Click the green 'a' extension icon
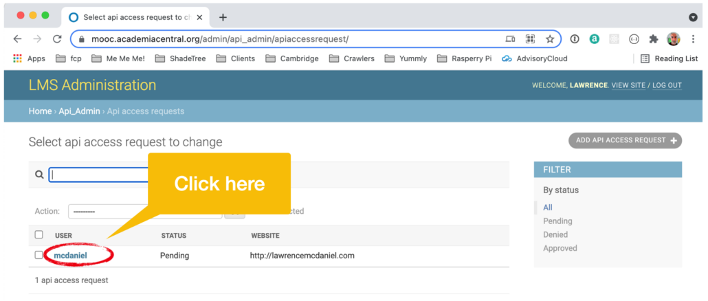Viewport: 708px width, 301px height. (594, 39)
